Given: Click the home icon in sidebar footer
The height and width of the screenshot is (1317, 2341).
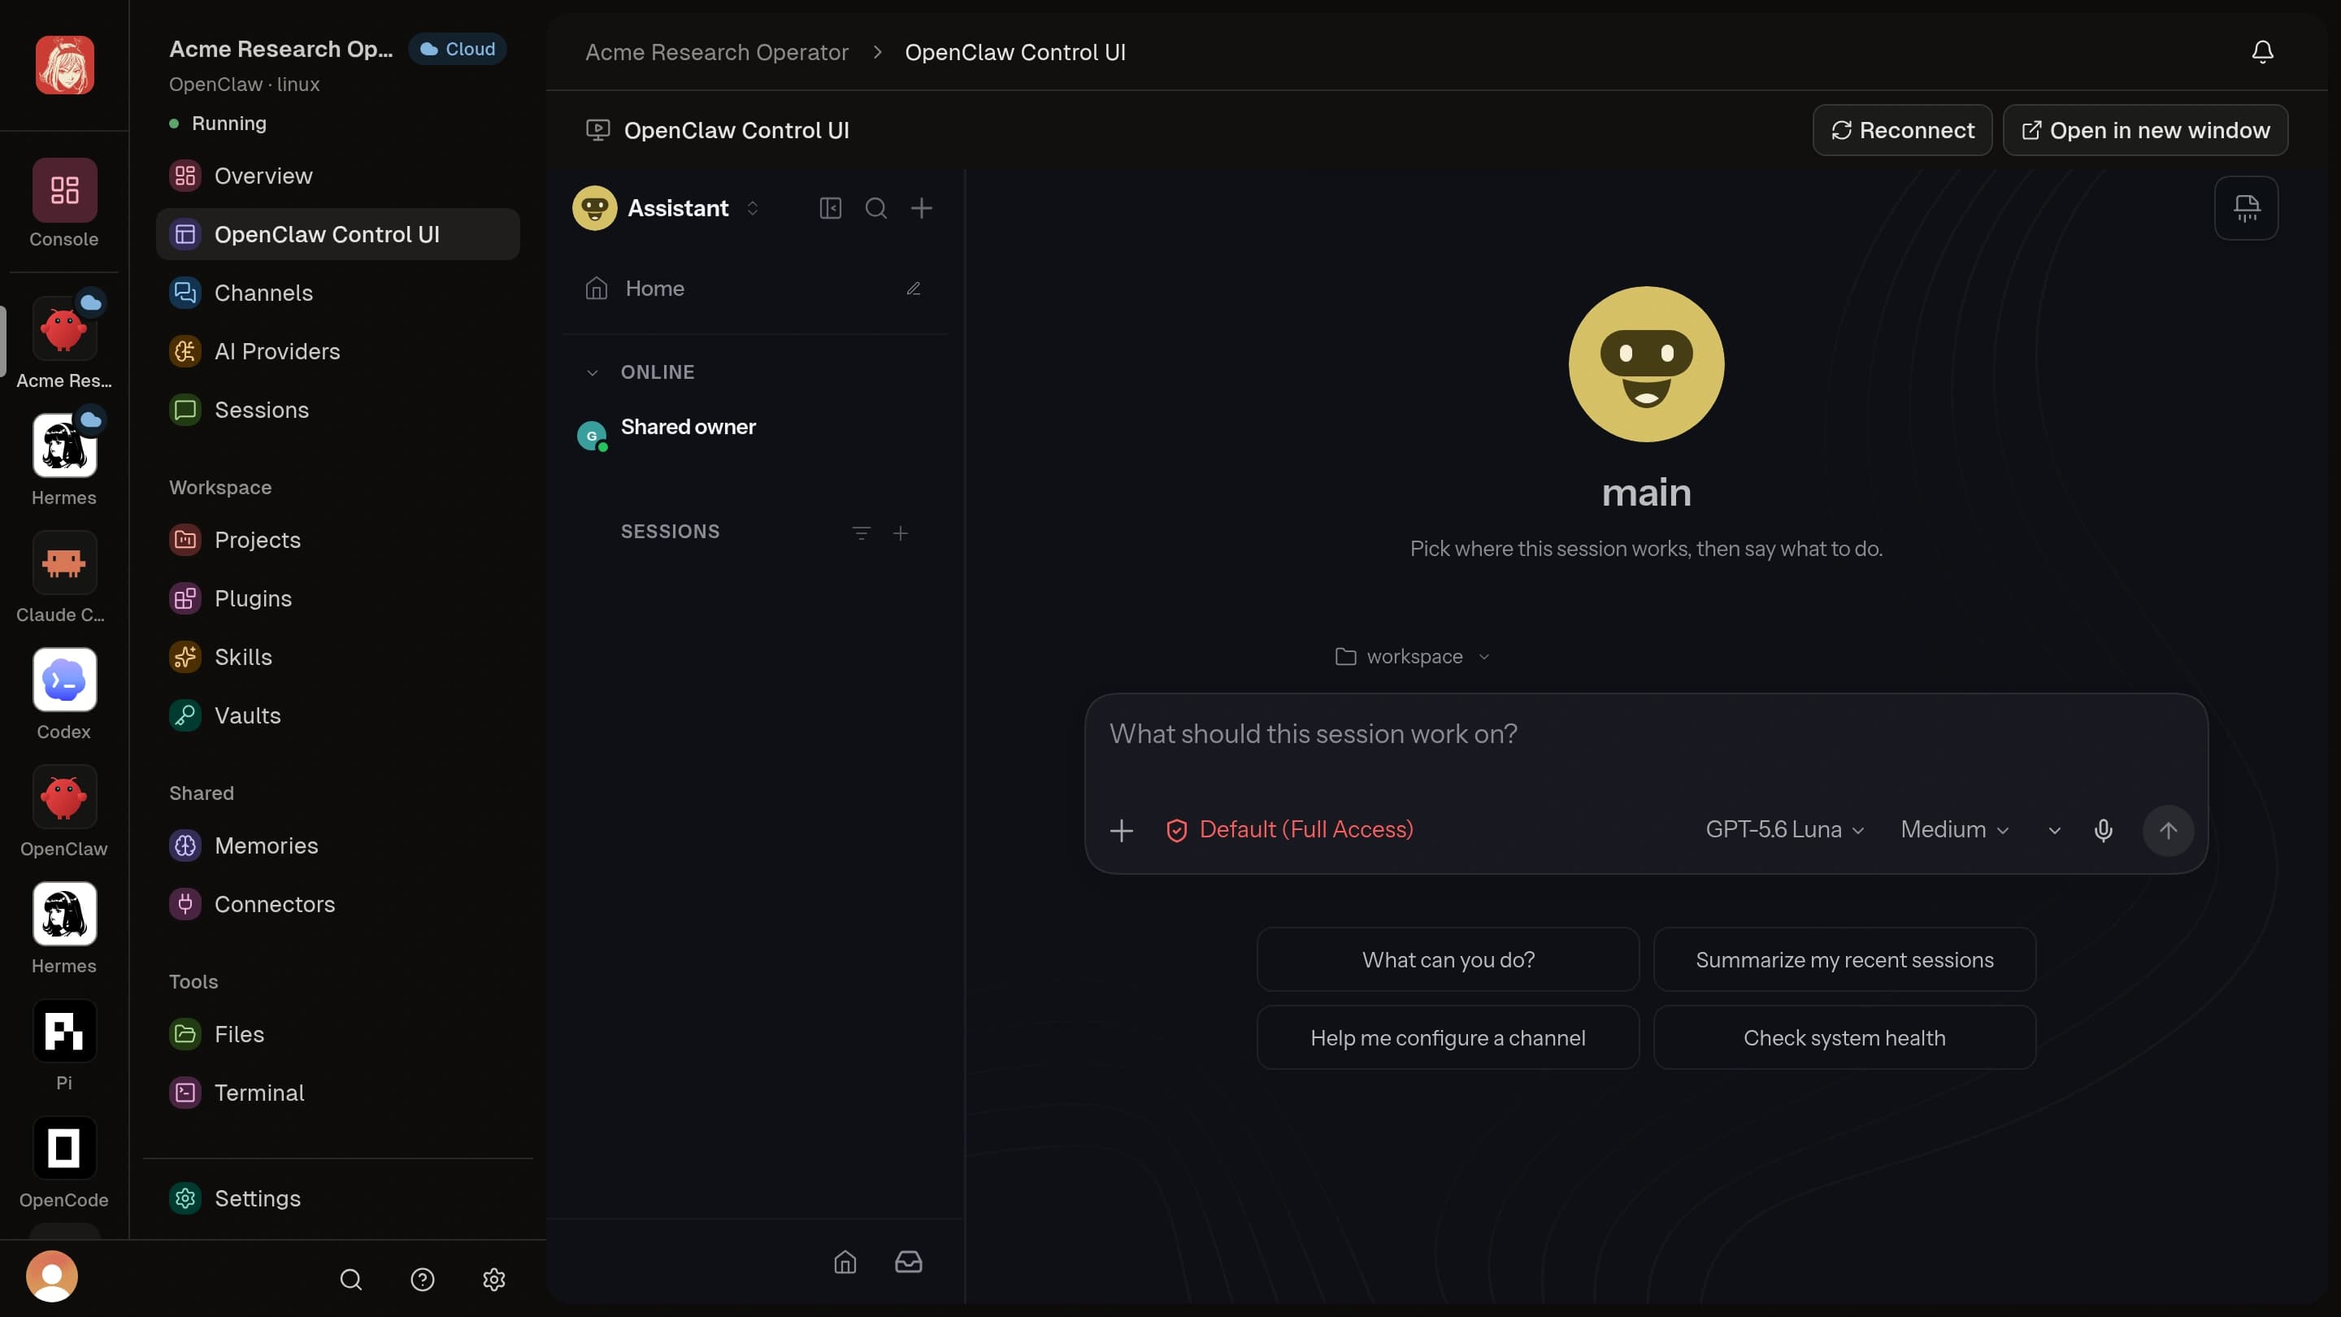Looking at the screenshot, I should tap(845, 1262).
